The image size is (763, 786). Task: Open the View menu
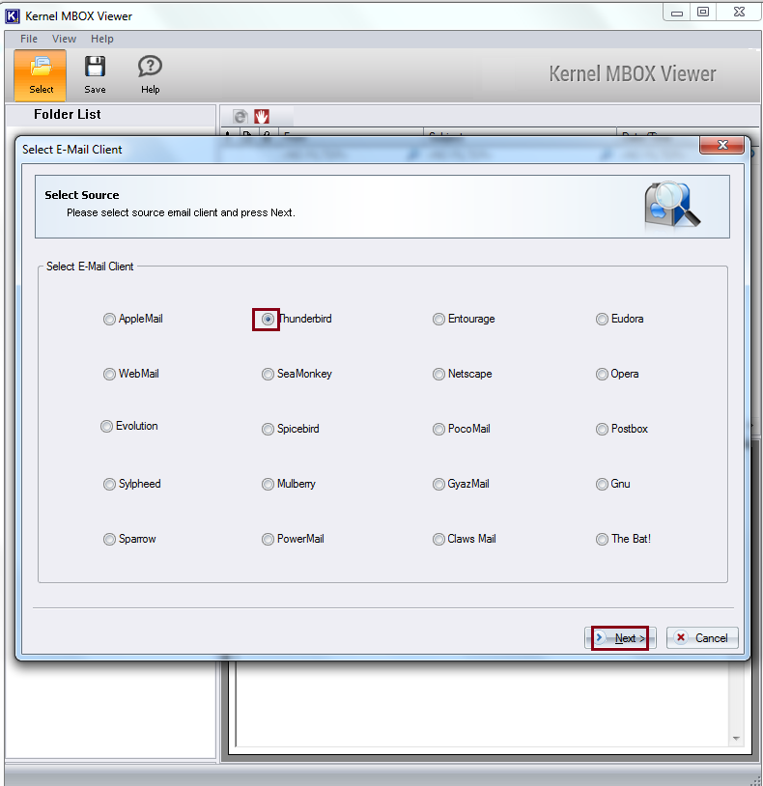(x=64, y=39)
